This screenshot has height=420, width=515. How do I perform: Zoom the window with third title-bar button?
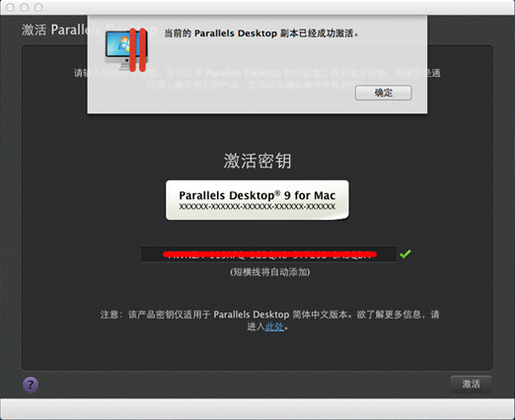click(x=38, y=7)
